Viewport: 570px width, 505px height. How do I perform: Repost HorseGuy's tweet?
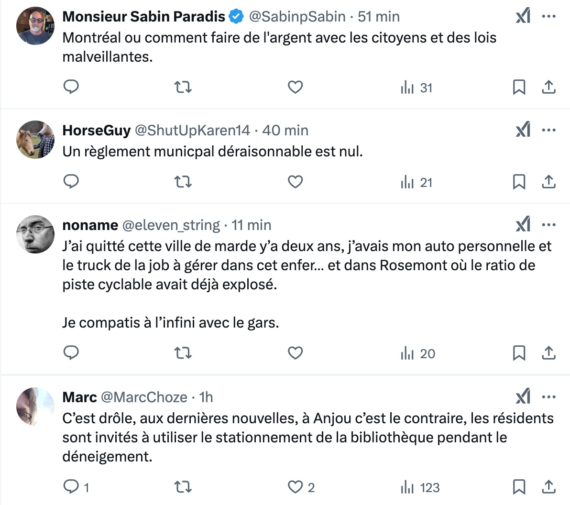pyautogui.click(x=183, y=182)
